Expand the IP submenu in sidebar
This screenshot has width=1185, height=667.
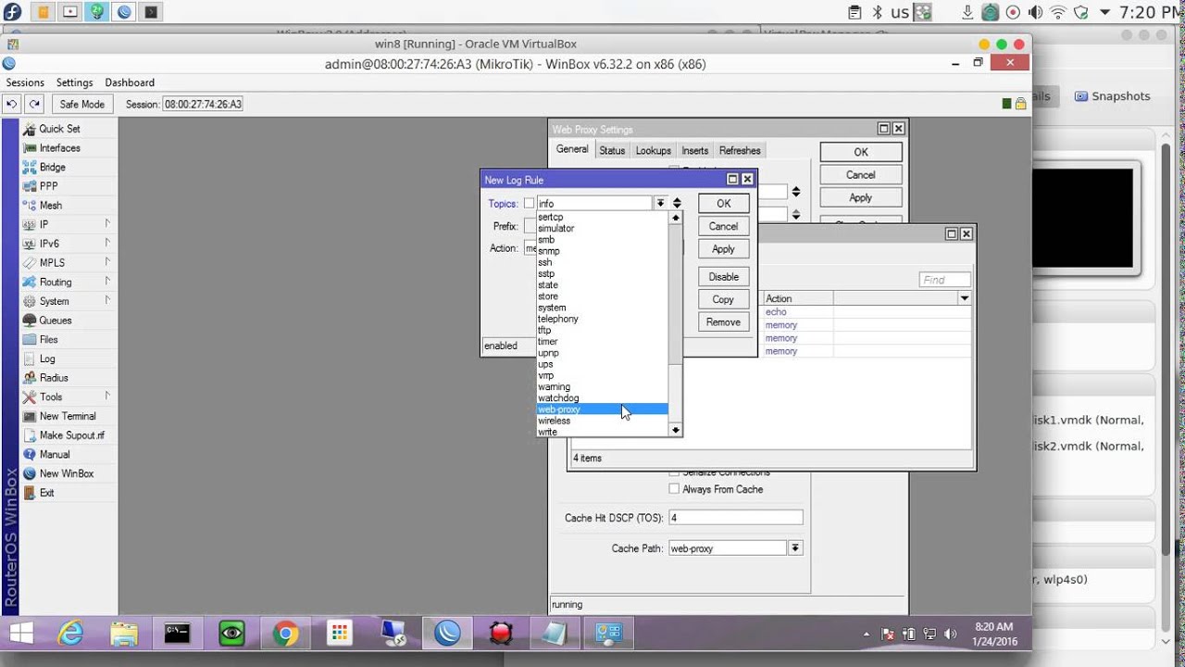[x=107, y=224]
